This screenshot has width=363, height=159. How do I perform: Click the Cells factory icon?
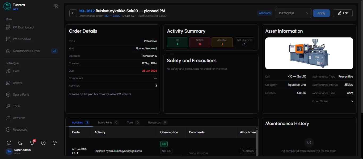[8, 71]
